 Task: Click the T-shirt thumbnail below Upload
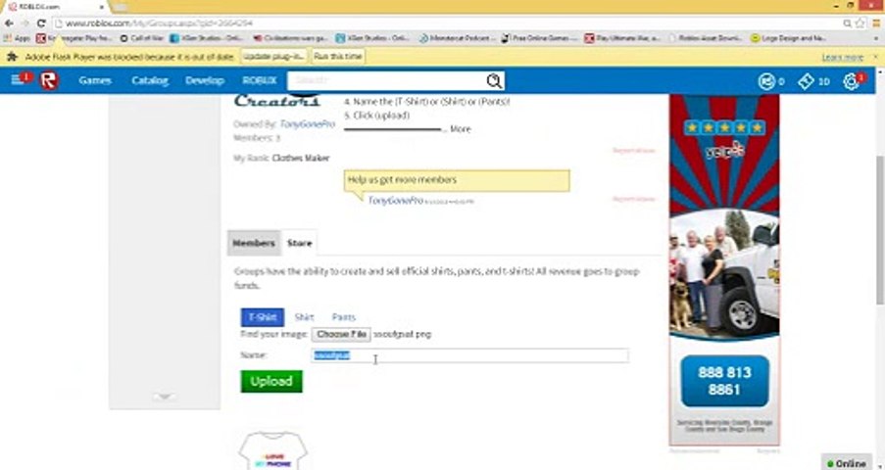tap(273, 450)
